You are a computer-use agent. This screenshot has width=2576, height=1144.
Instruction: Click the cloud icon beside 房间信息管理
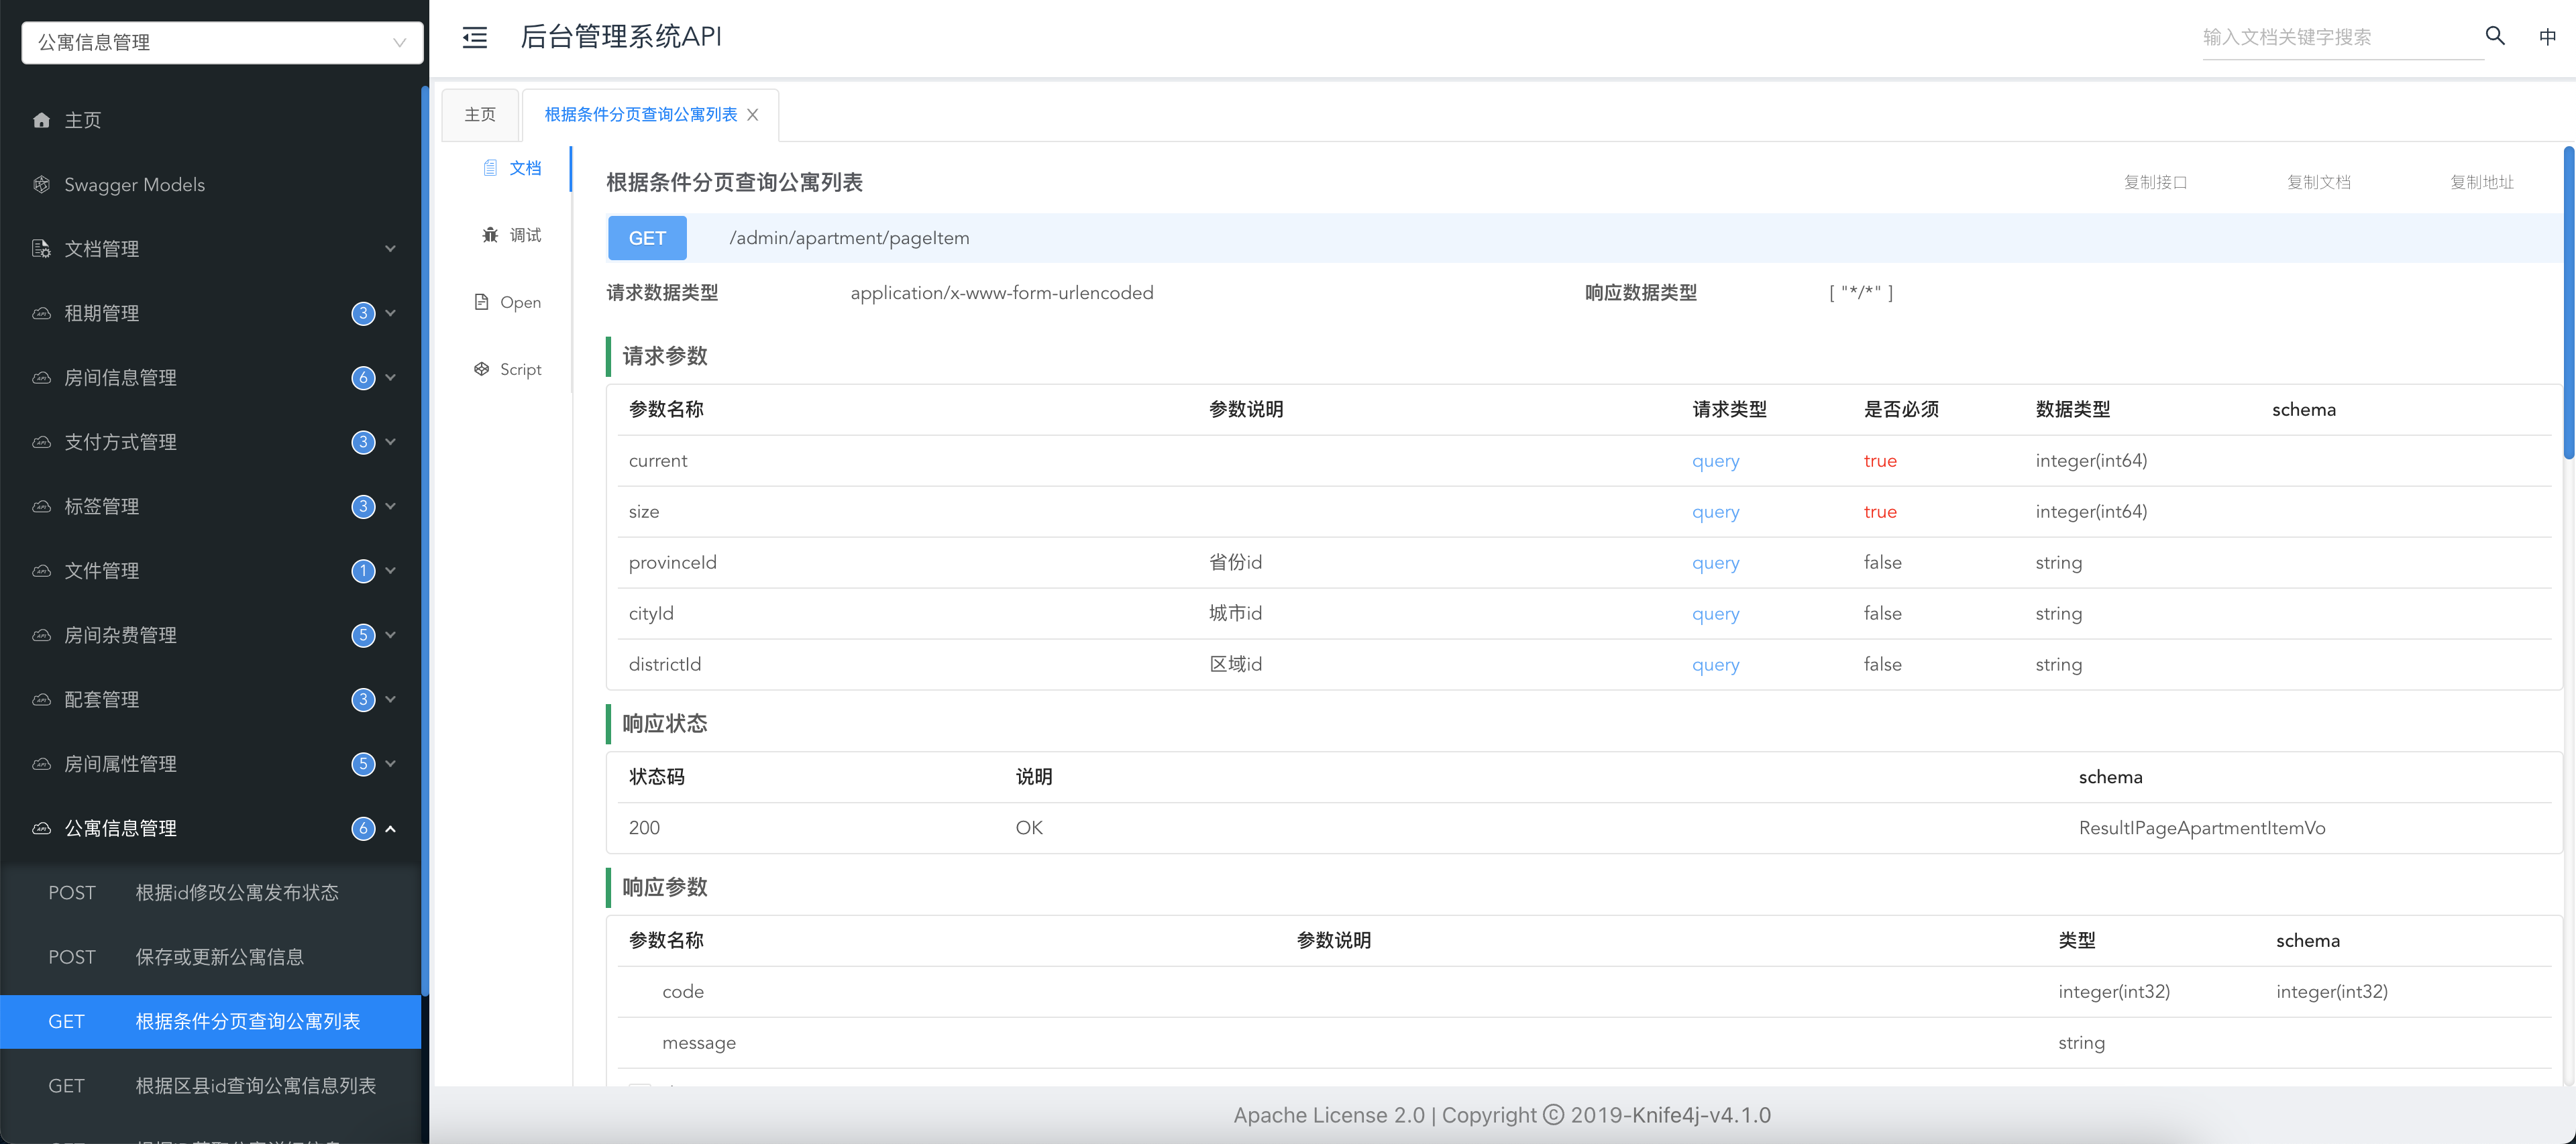[41, 377]
